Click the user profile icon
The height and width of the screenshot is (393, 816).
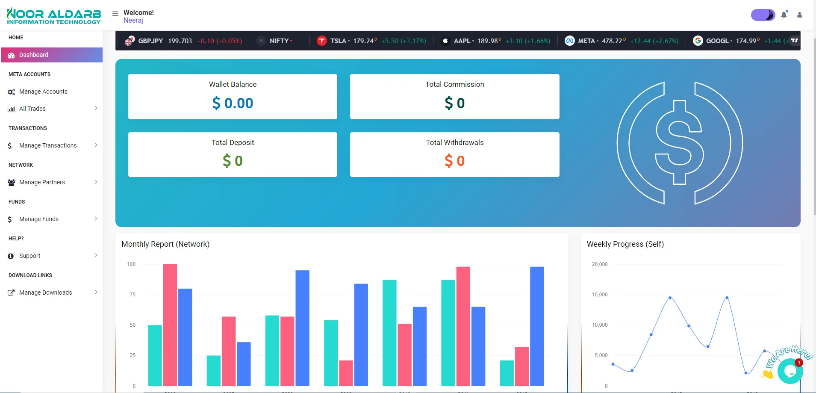pyautogui.click(x=799, y=15)
